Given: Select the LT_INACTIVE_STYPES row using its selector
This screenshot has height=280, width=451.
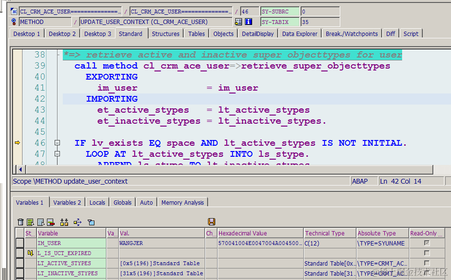Looking at the screenshot, I should click(20, 273).
